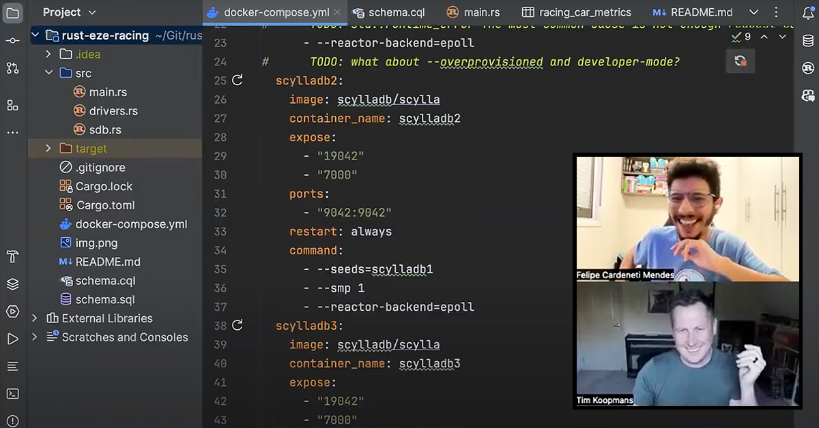Click the gutter icon beside scylladb3 service
Image resolution: width=819 pixels, height=428 pixels.
pos(238,325)
